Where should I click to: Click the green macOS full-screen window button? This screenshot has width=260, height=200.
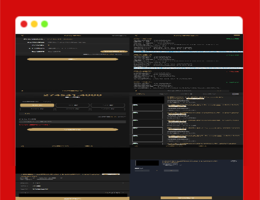(44, 24)
